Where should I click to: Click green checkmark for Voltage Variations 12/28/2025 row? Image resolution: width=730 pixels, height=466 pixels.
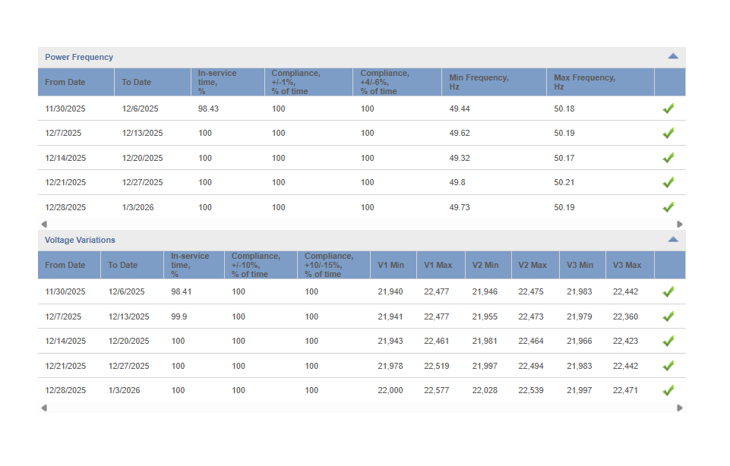click(x=668, y=390)
